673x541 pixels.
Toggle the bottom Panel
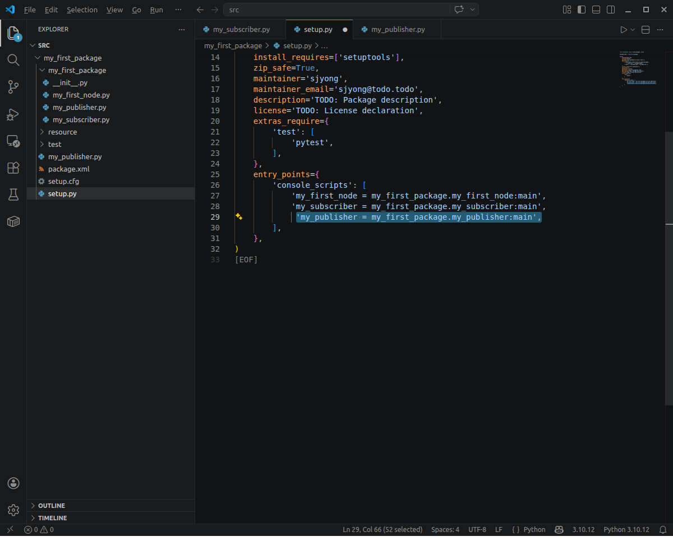click(596, 10)
